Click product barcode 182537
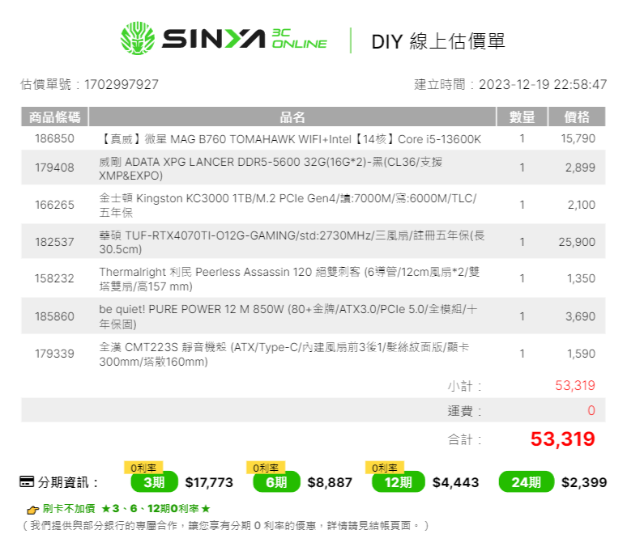 54,242
